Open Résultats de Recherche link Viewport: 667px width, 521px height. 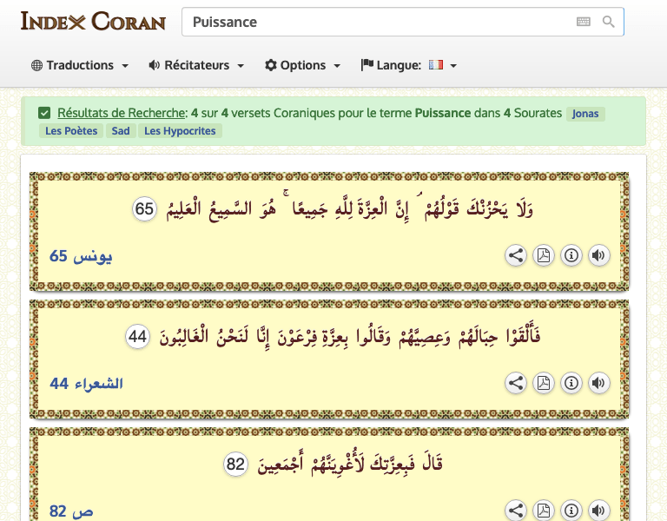[x=122, y=113]
